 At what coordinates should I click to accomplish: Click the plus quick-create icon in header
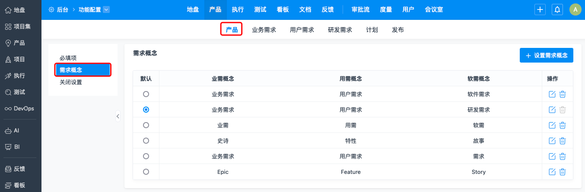(x=540, y=9)
